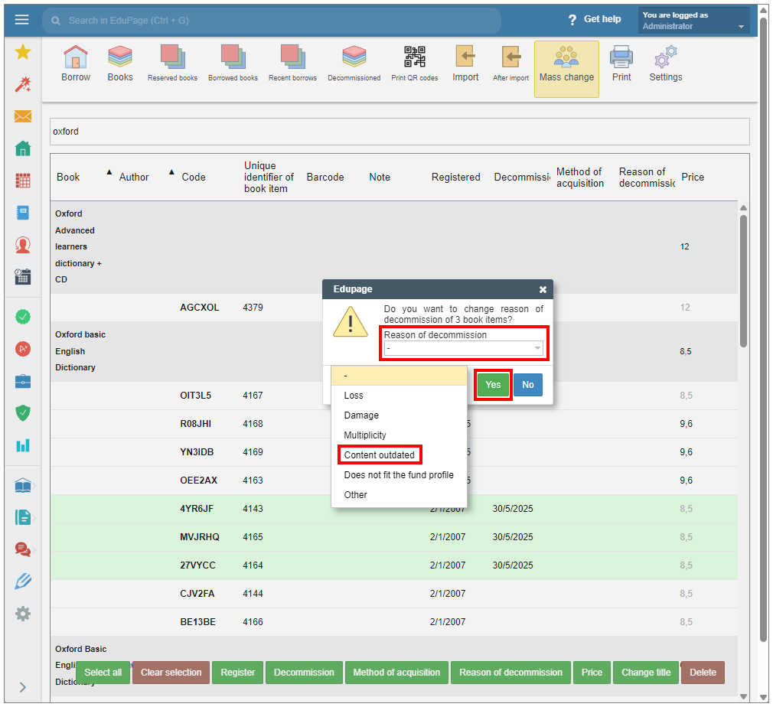Open the Decommissioned books icon

(x=354, y=64)
